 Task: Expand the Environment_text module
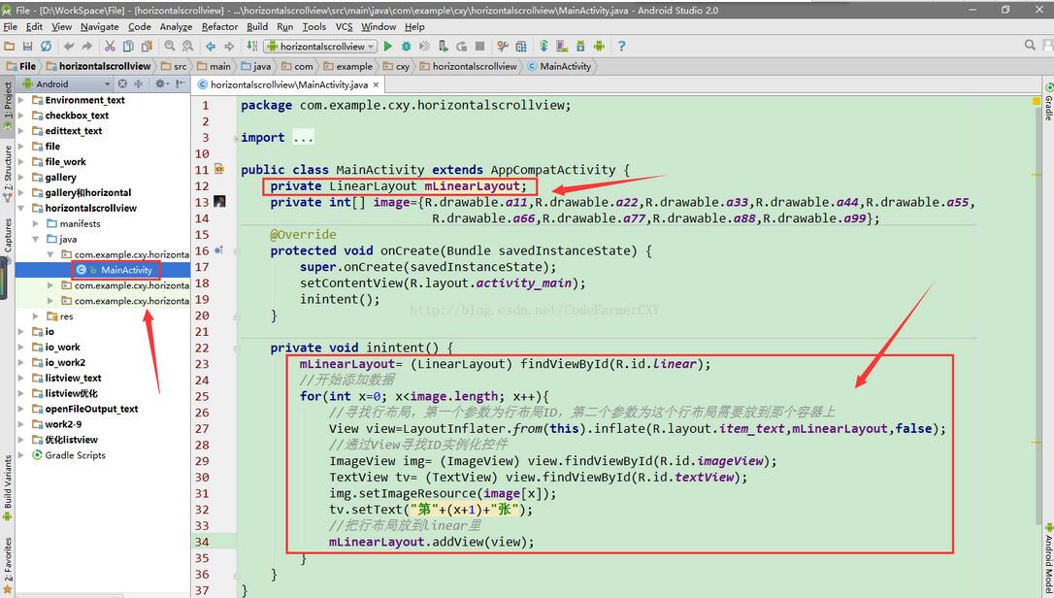click(20, 100)
